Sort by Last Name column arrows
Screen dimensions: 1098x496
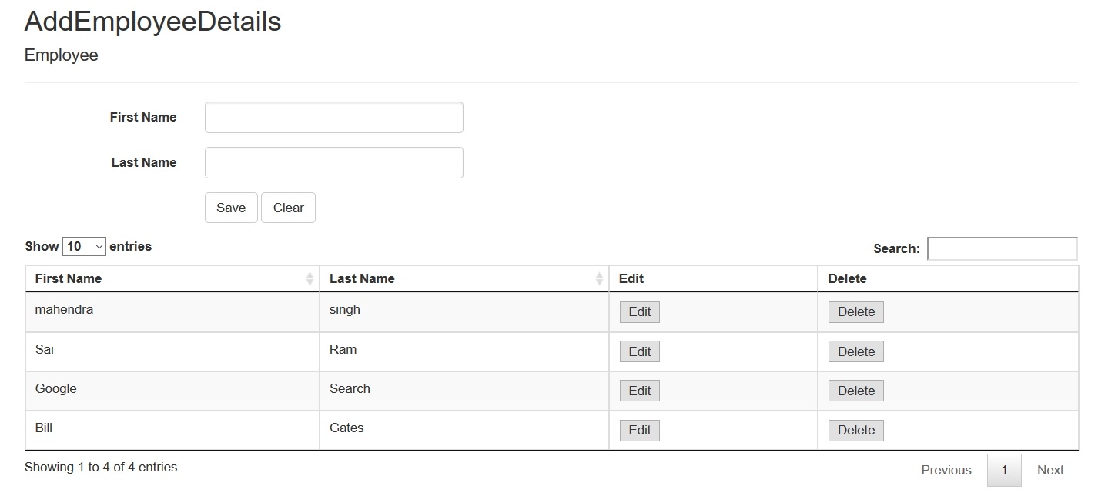coord(599,278)
